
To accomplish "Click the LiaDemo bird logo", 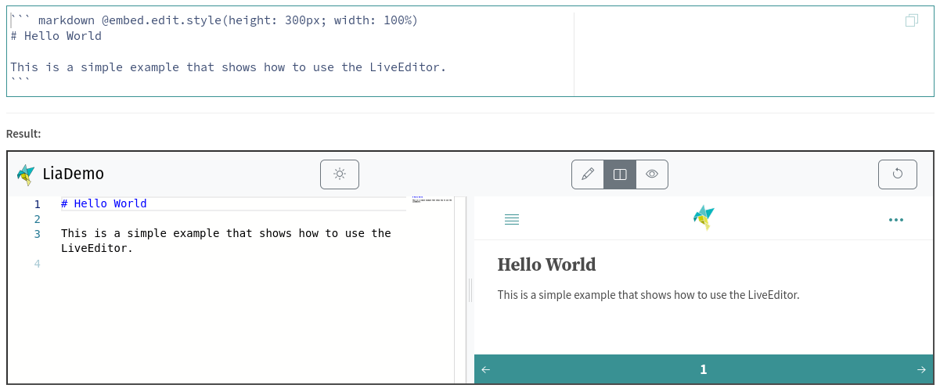I will click(x=26, y=174).
